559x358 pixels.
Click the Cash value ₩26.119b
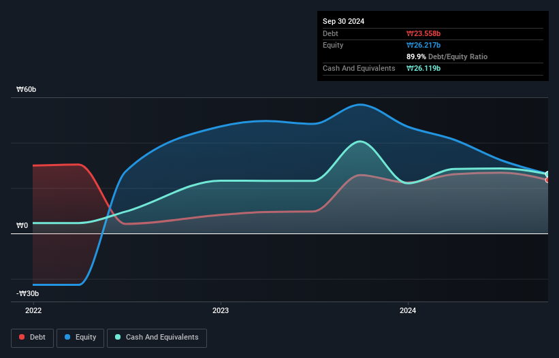tap(424, 68)
